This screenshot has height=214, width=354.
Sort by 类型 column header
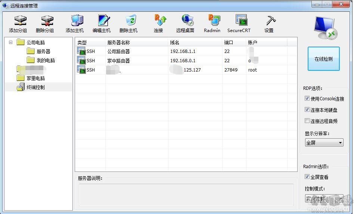pos(90,43)
